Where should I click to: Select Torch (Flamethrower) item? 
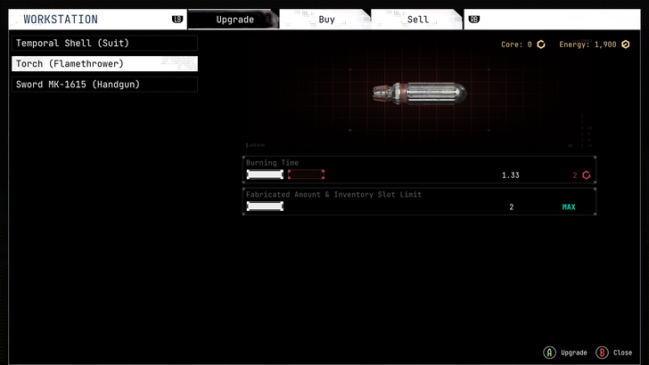[x=104, y=64]
